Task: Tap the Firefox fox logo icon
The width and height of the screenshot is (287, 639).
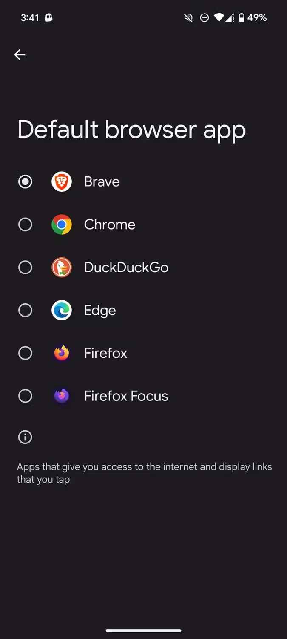Action: coord(62,353)
